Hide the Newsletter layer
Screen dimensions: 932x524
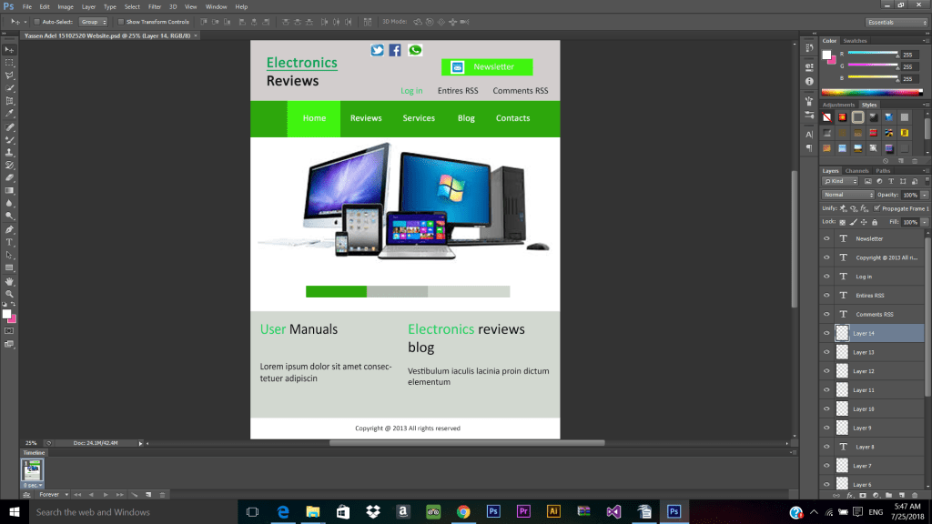[x=826, y=238]
